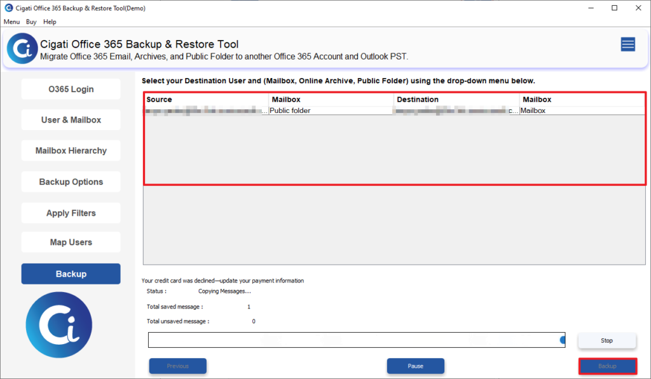Open the Help menu
The height and width of the screenshot is (379, 651).
click(x=50, y=22)
